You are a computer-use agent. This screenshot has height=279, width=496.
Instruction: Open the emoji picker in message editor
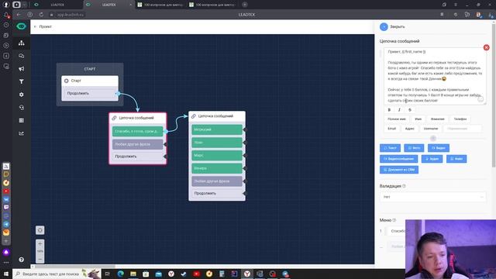pos(480,99)
